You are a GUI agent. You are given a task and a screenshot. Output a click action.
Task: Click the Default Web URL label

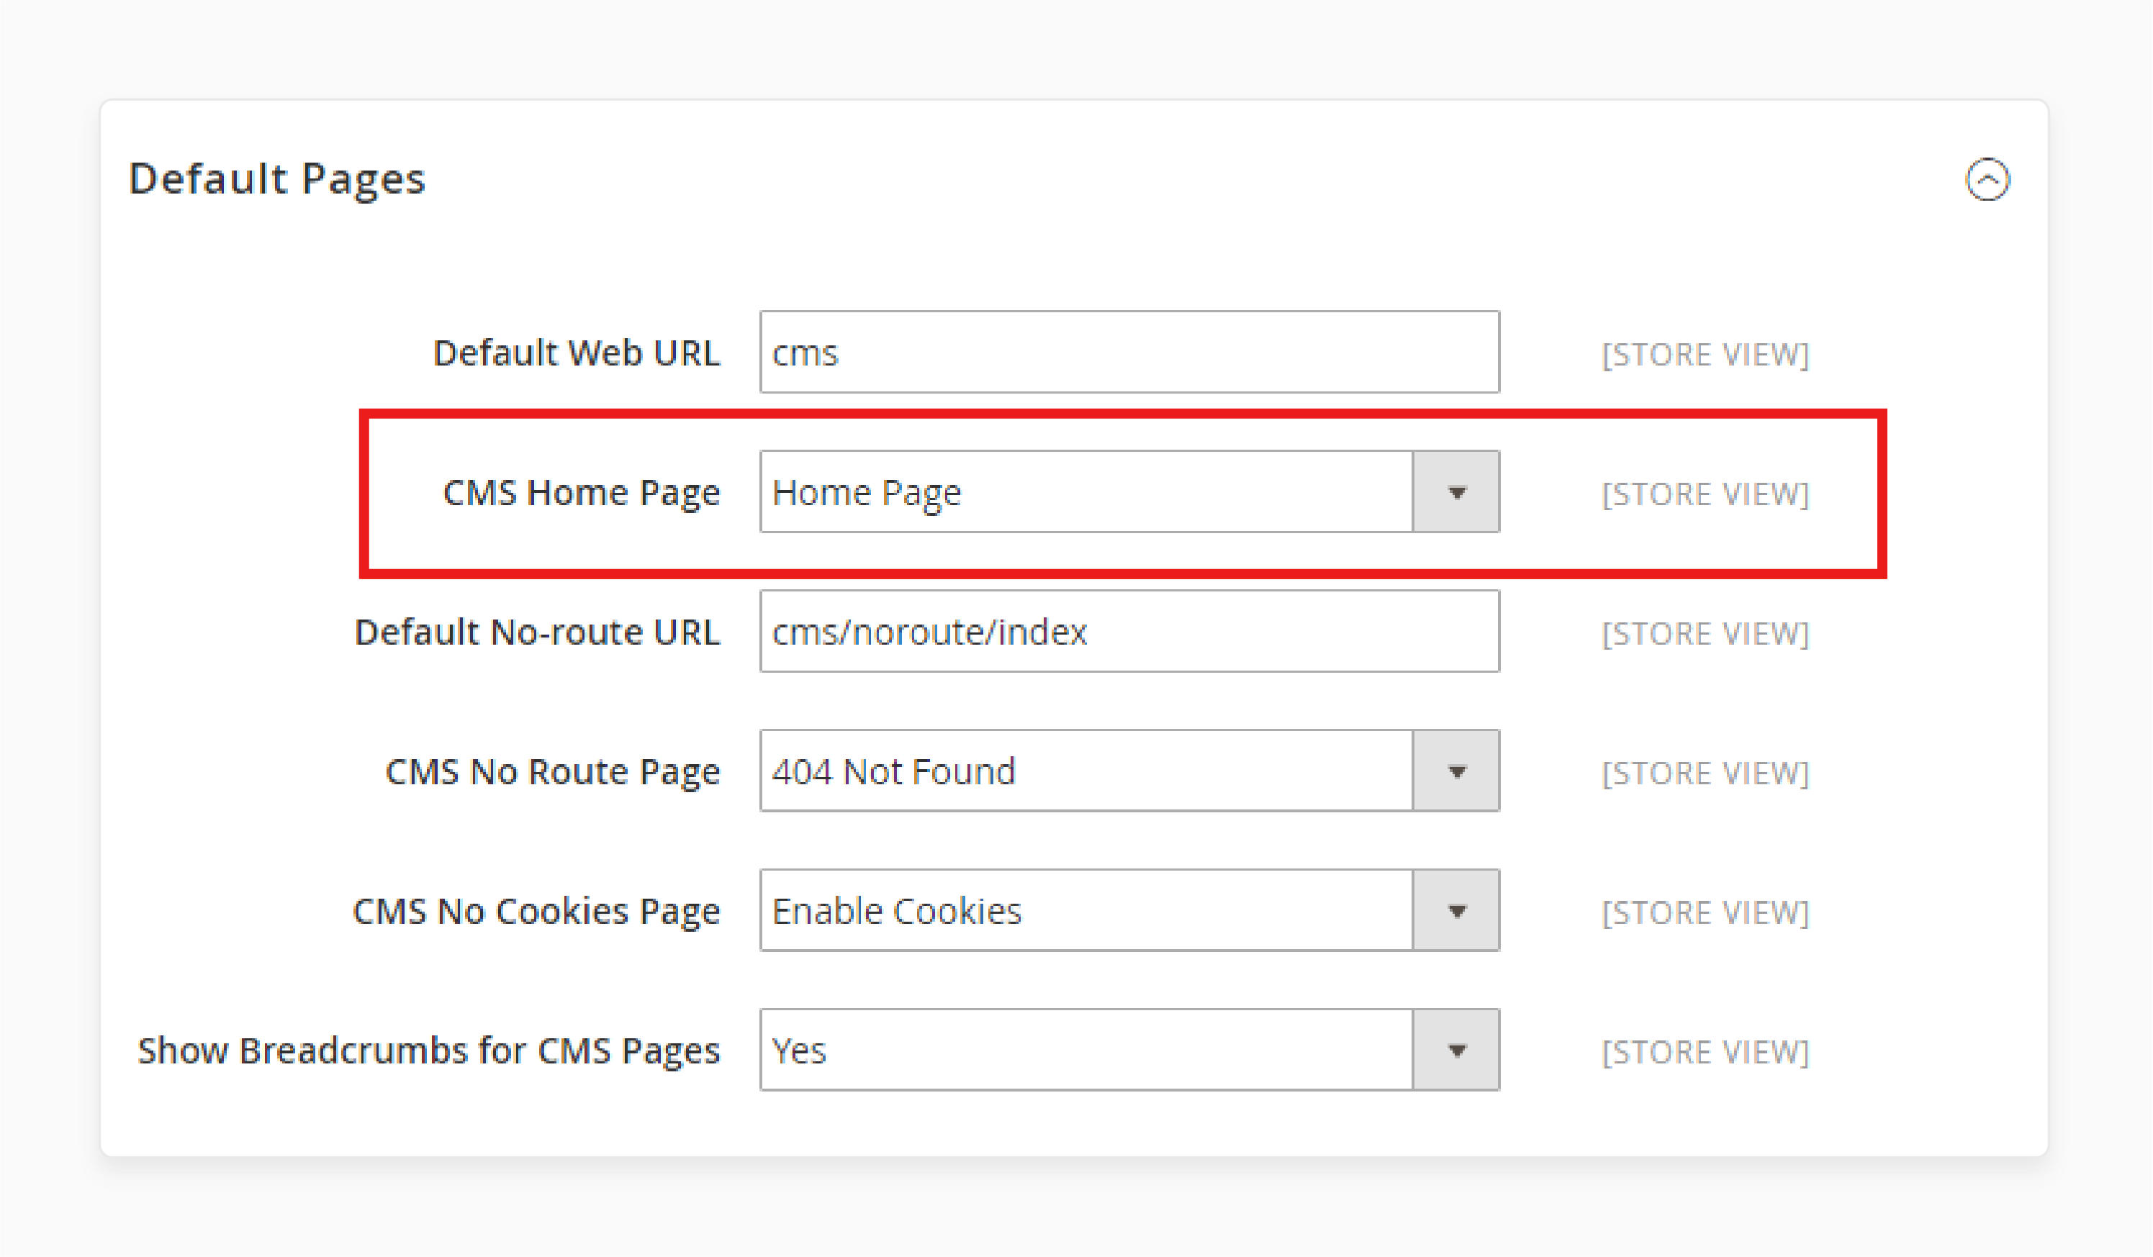pos(577,353)
